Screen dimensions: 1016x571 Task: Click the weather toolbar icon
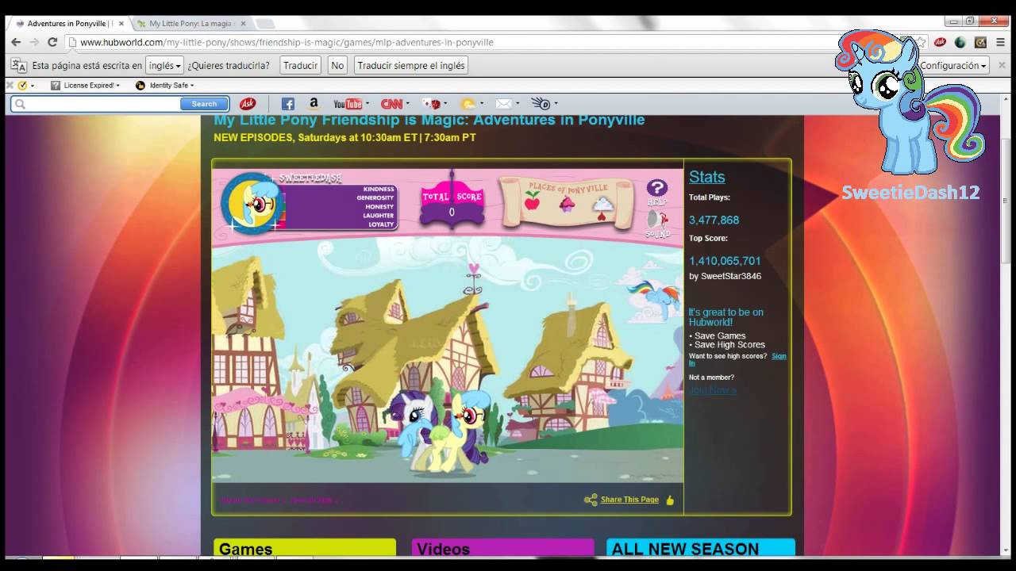[x=468, y=104]
